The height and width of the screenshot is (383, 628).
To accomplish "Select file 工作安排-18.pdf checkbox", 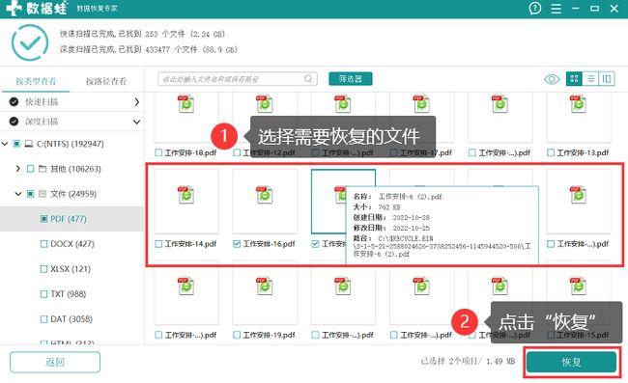I will coord(158,152).
